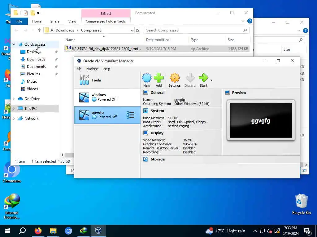Expand the This PC tree node

point(14,109)
